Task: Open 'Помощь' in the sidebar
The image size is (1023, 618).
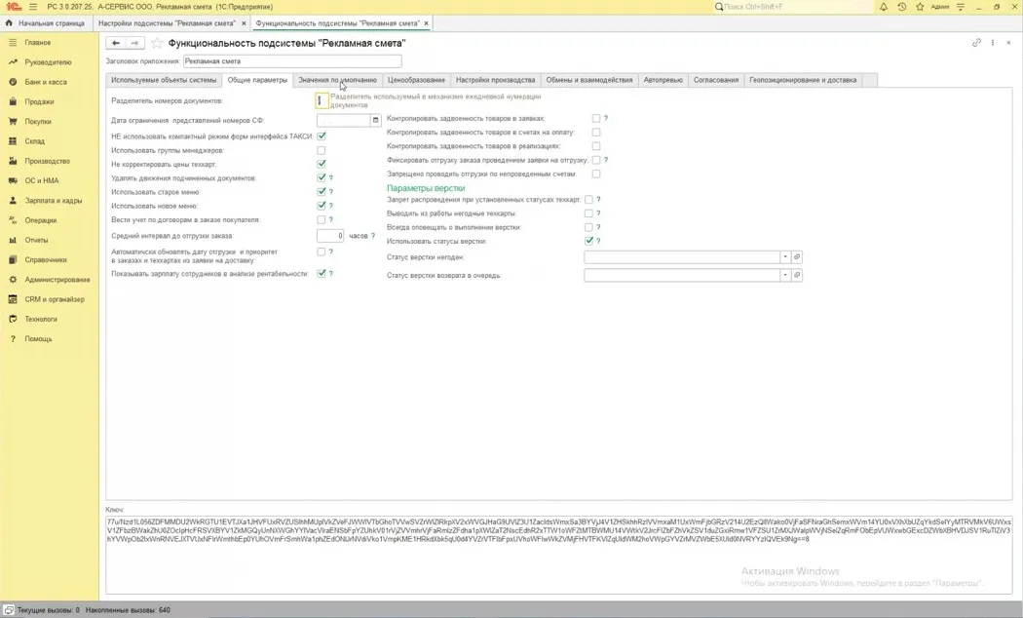Action: point(39,339)
